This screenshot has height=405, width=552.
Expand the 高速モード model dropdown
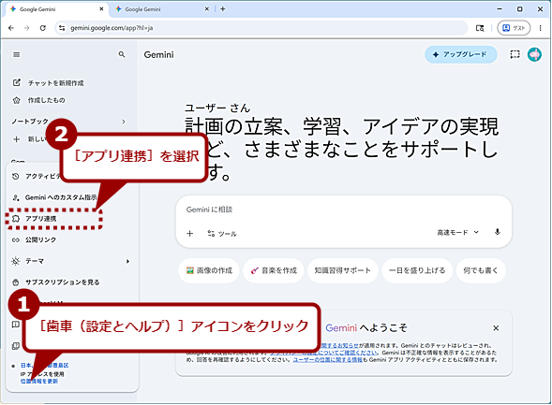(457, 232)
